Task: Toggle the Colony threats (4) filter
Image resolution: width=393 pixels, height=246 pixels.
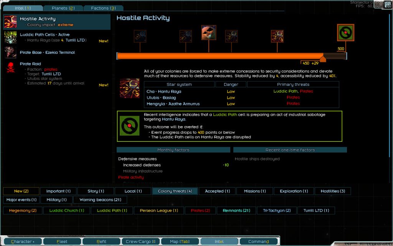Action: point(175,191)
